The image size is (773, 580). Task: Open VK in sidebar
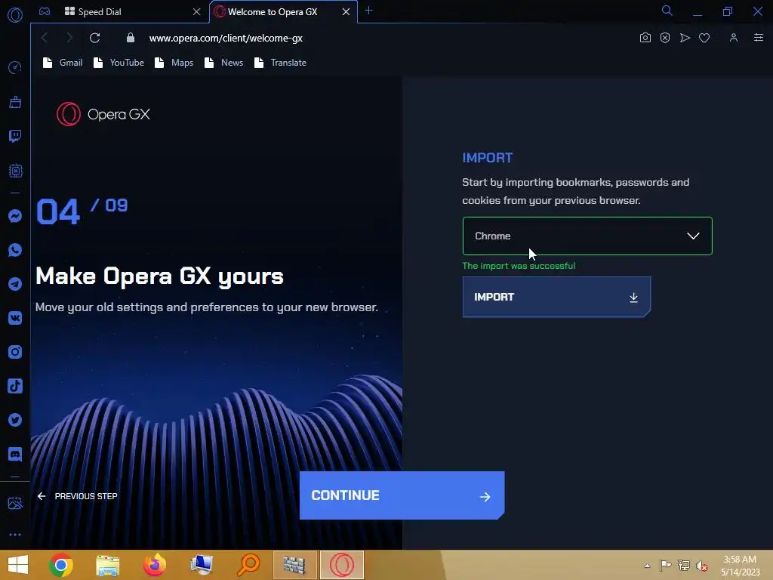[x=15, y=318]
